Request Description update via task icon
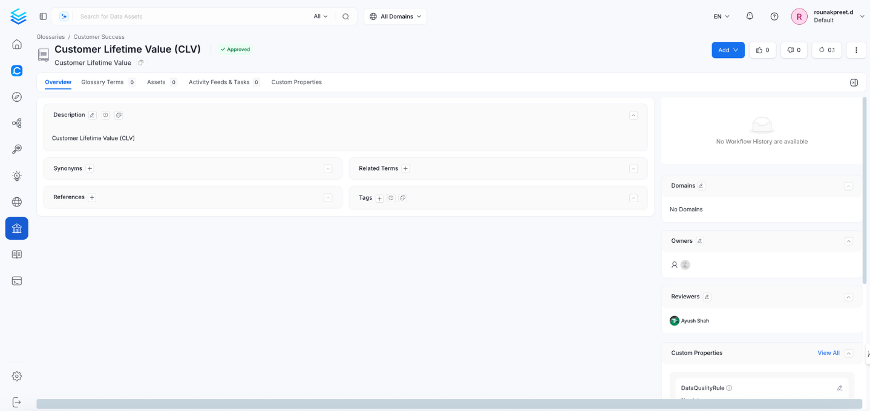 [x=105, y=115]
